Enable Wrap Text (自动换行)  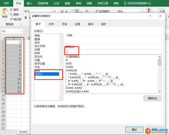pos(103,11)
